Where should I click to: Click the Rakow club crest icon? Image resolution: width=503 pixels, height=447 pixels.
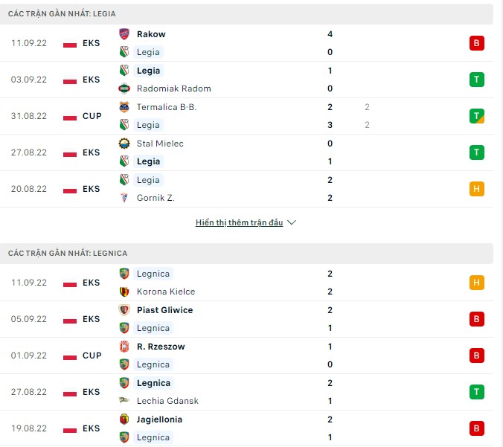point(124,34)
